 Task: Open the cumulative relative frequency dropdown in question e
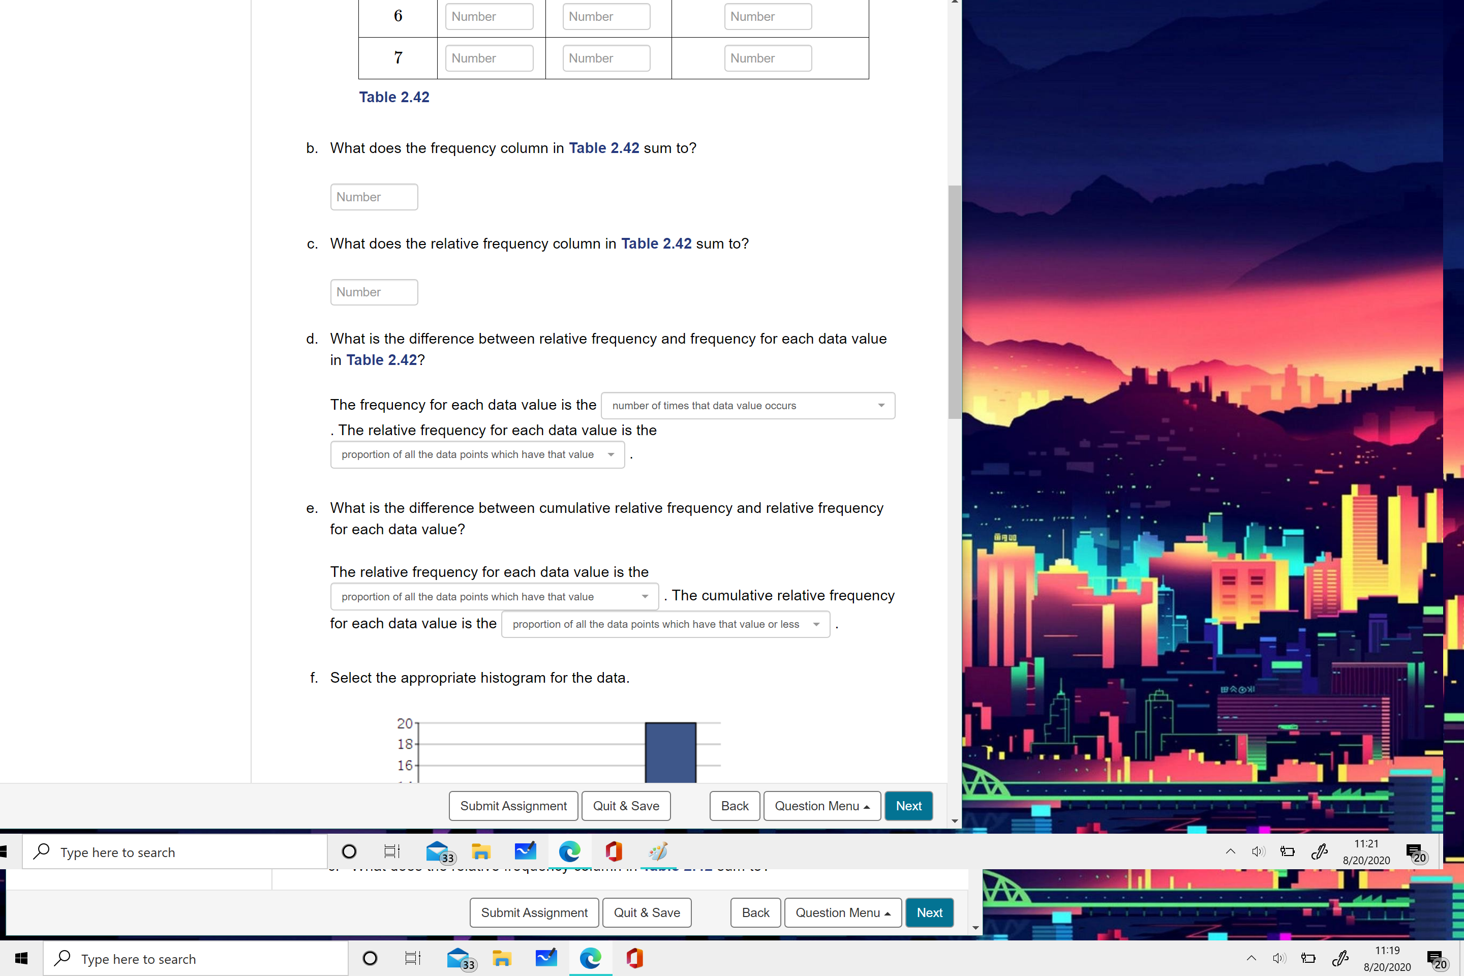[665, 624]
